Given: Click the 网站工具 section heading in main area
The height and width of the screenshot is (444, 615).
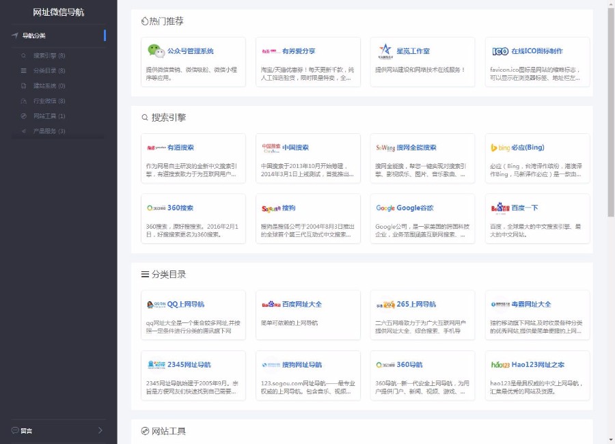Looking at the screenshot, I should point(163,431).
